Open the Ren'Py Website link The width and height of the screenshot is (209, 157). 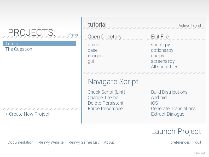click(x=51, y=142)
